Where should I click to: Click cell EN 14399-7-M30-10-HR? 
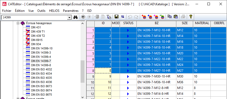tap(156, 76)
